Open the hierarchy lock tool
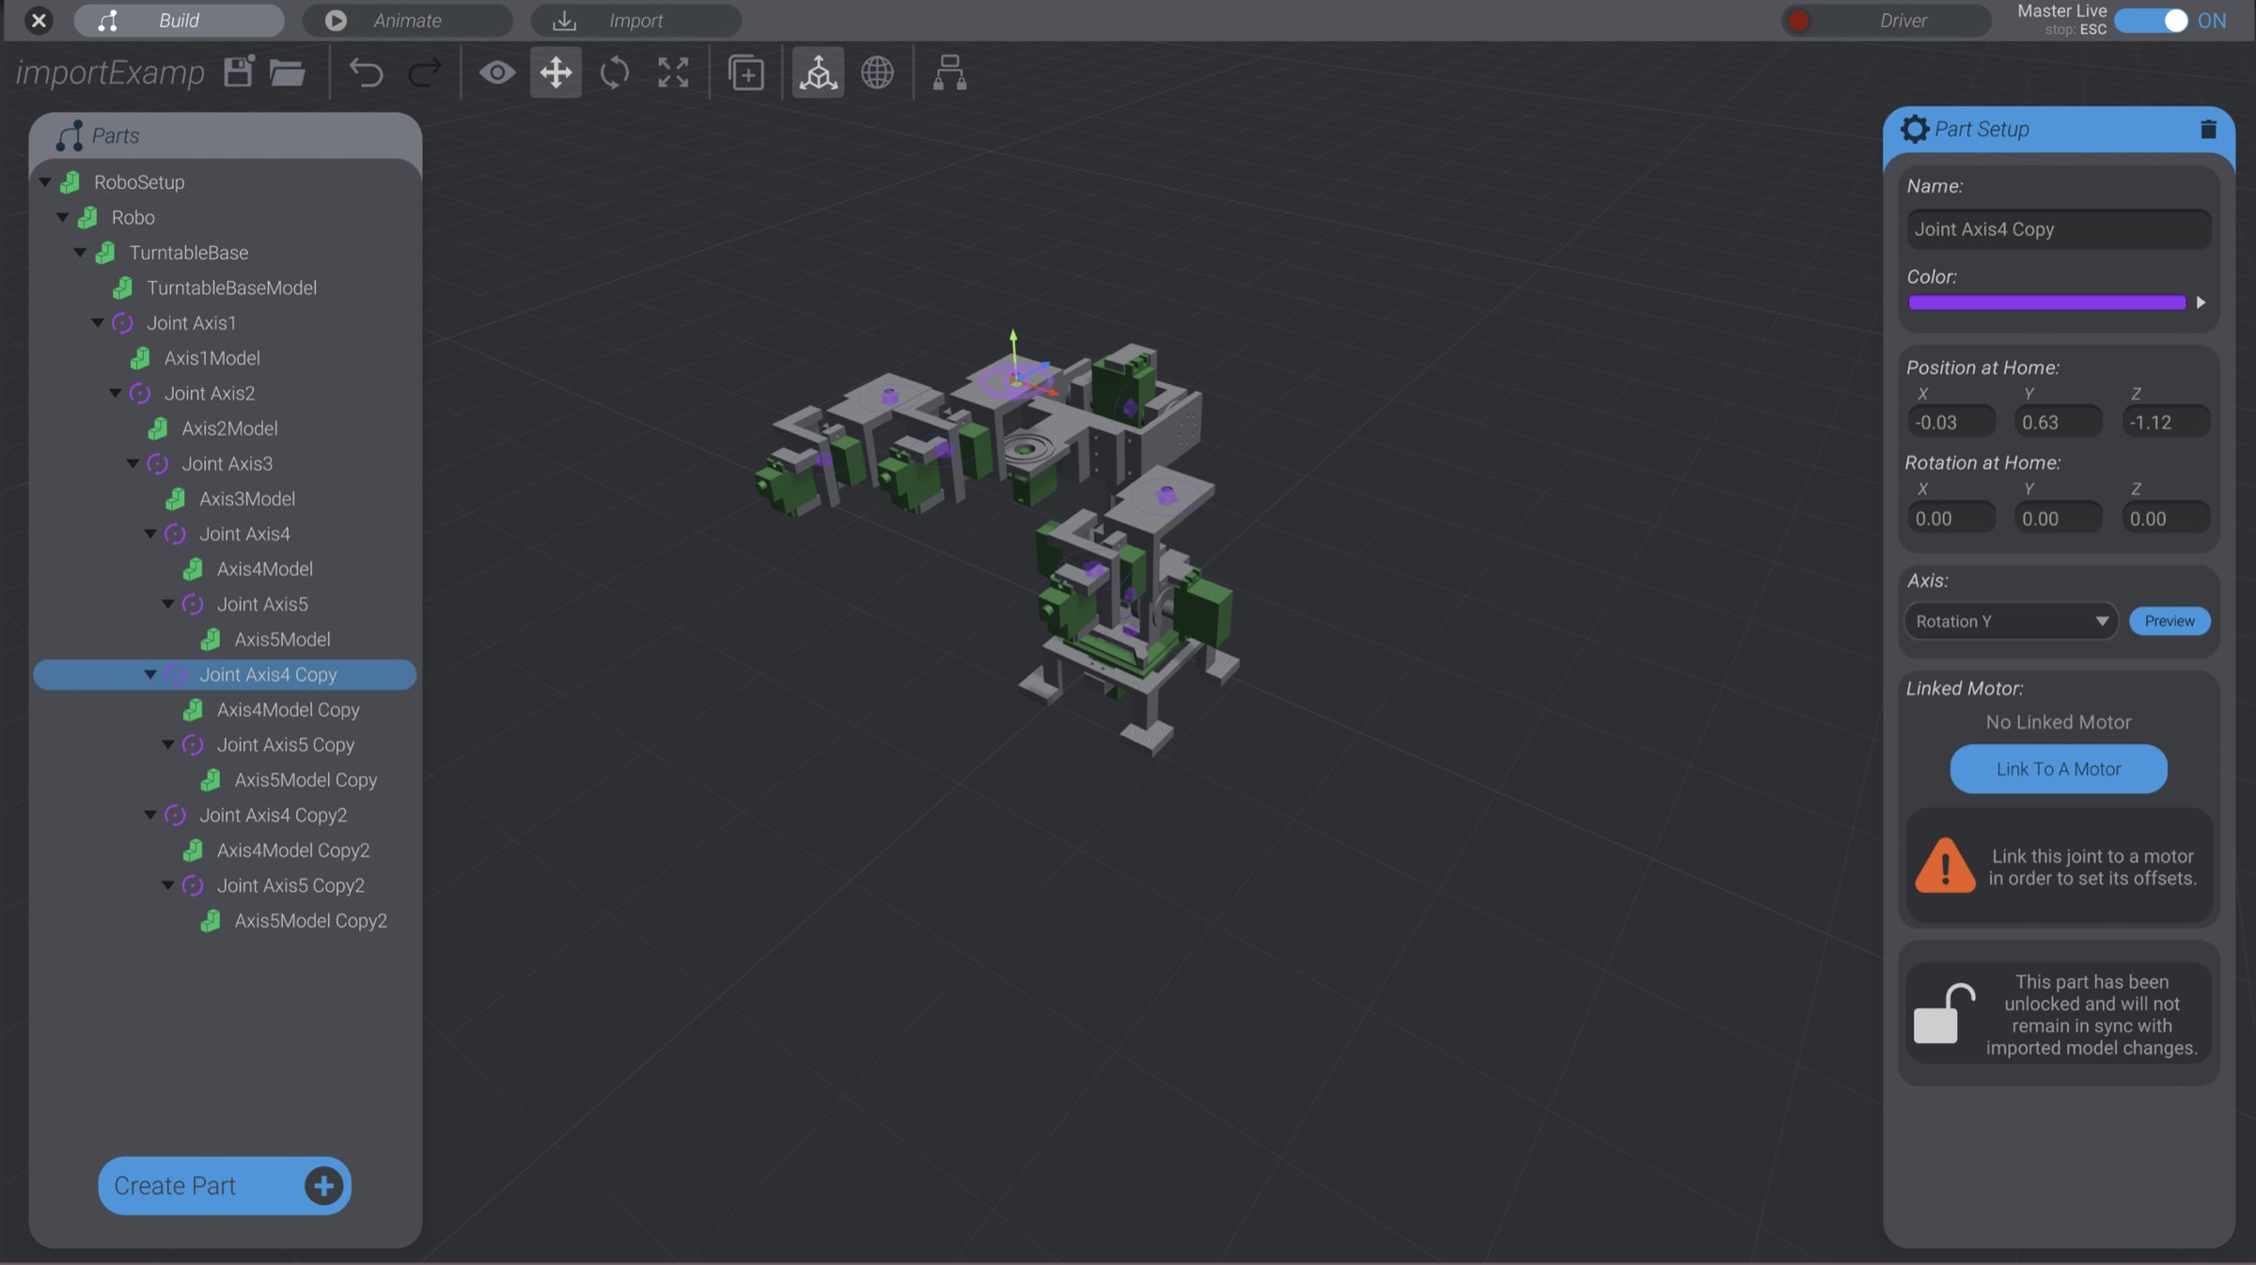 pyautogui.click(x=948, y=72)
